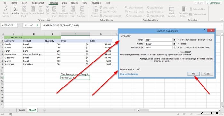Switch to the Data tab
The image size is (224, 116).
pyautogui.click(x=64, y=3)
